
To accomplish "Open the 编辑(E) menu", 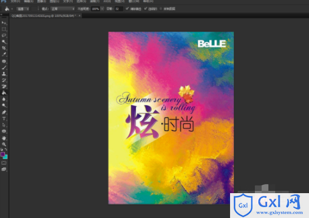I will pyautogui.click(x=29, y=1).
